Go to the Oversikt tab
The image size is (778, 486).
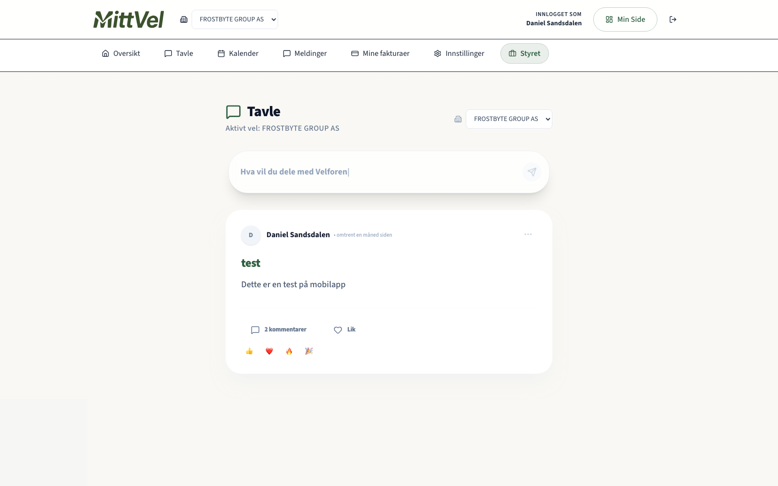pyautogui.click(x=121, y=53)
